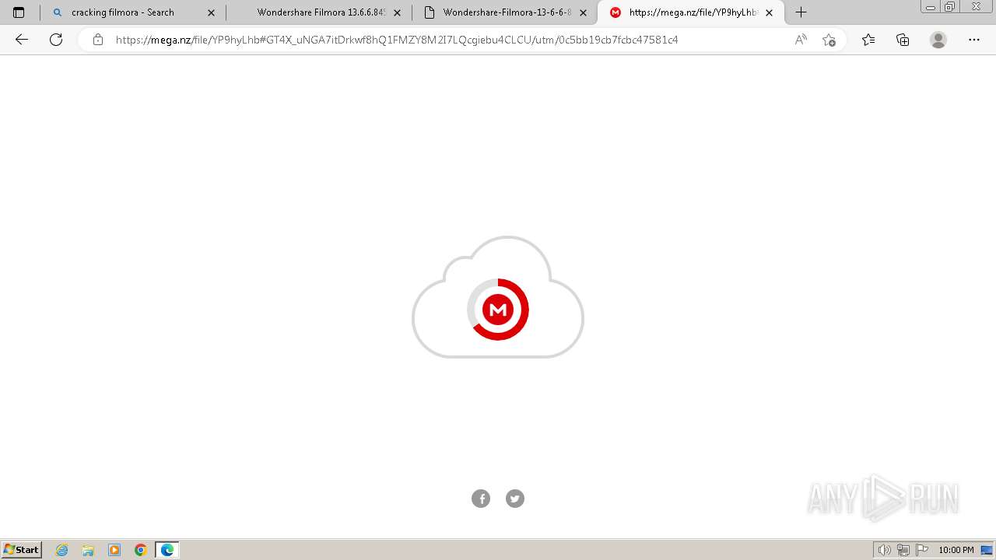Minimize the Edge browser window
The image size is (996, 560).
click(x=930, y=7)
